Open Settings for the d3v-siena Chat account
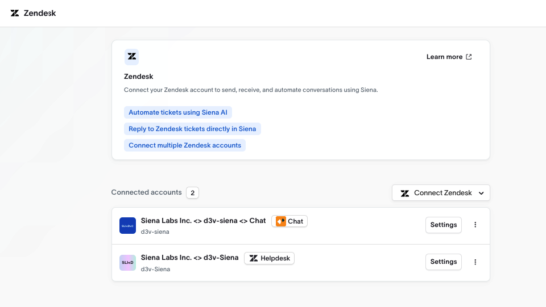 [443, 225]
